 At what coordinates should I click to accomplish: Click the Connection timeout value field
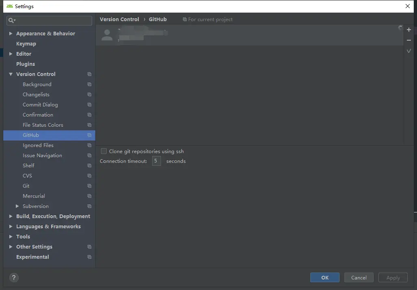point(157,161)
